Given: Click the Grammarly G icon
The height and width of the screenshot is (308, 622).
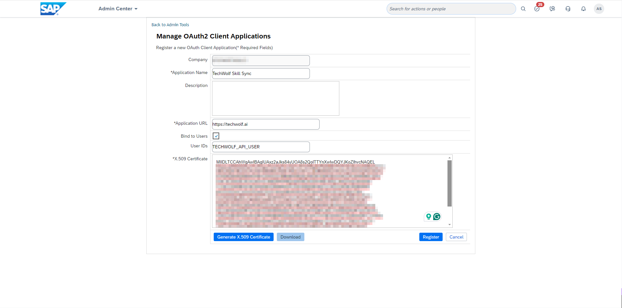Looking at the screenshot, I should click(437, 217).
